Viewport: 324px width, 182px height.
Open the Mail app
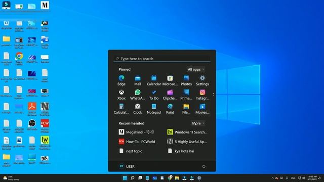138,80
